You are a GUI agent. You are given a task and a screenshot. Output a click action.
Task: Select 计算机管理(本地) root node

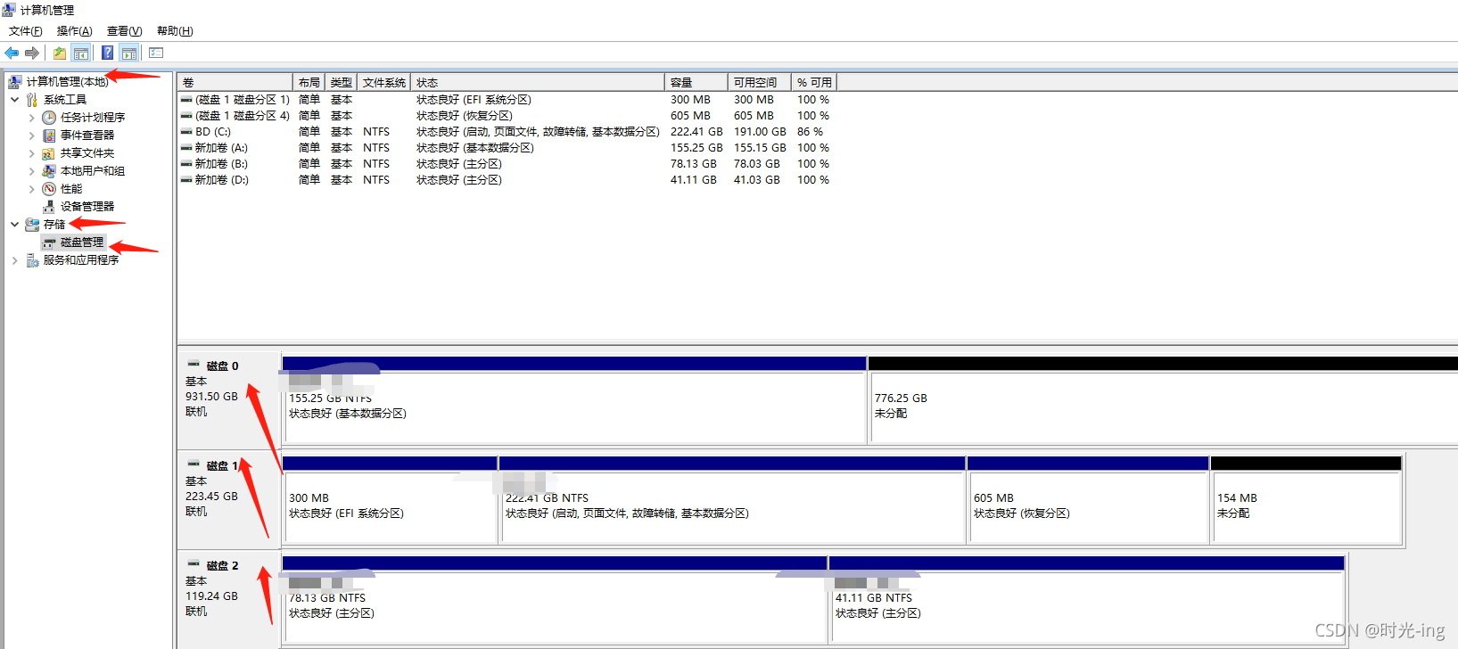pos(67,82)
